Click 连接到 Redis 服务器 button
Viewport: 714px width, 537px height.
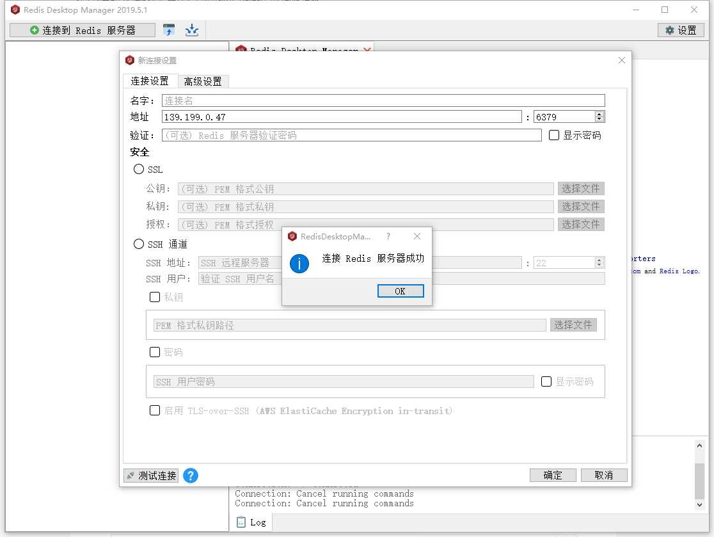83,30
